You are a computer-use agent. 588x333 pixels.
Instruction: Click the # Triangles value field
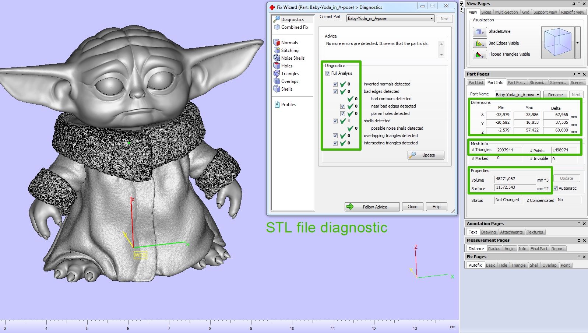(x=509, y=150)
